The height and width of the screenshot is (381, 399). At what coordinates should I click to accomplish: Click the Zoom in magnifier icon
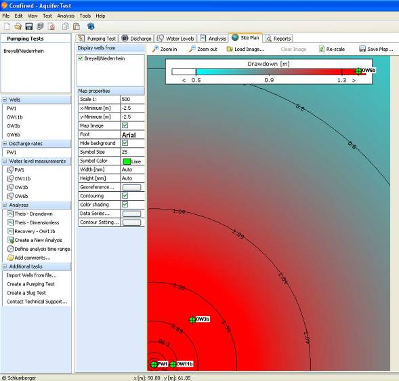coord(155,49)
